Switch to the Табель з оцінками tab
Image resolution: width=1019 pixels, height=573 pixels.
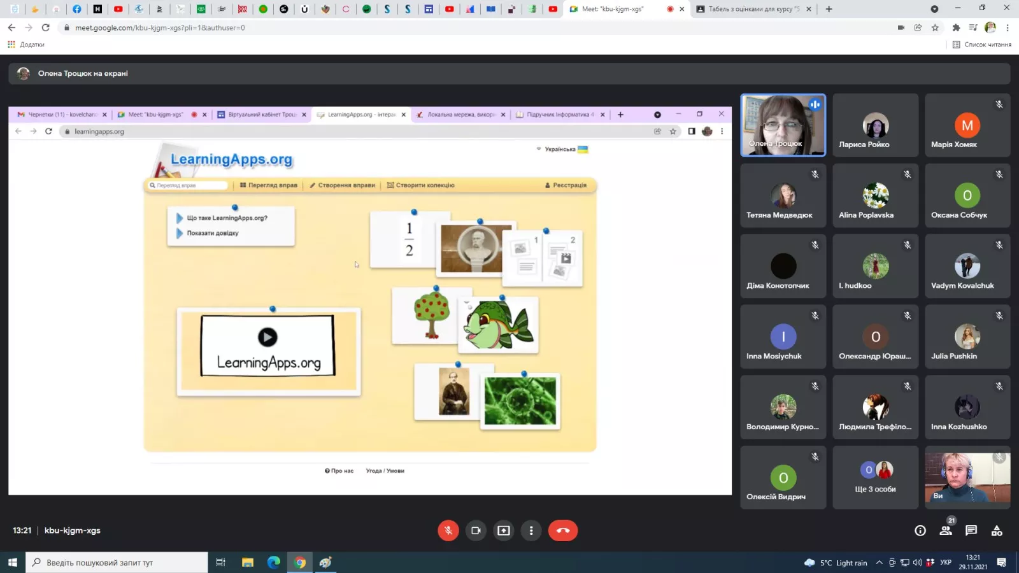(x=752, y=9)
